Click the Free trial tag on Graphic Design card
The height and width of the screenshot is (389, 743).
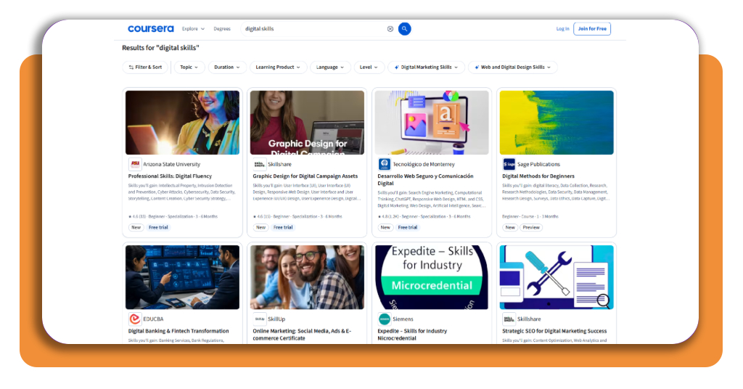pyautogui.click(x=283, y=227)
